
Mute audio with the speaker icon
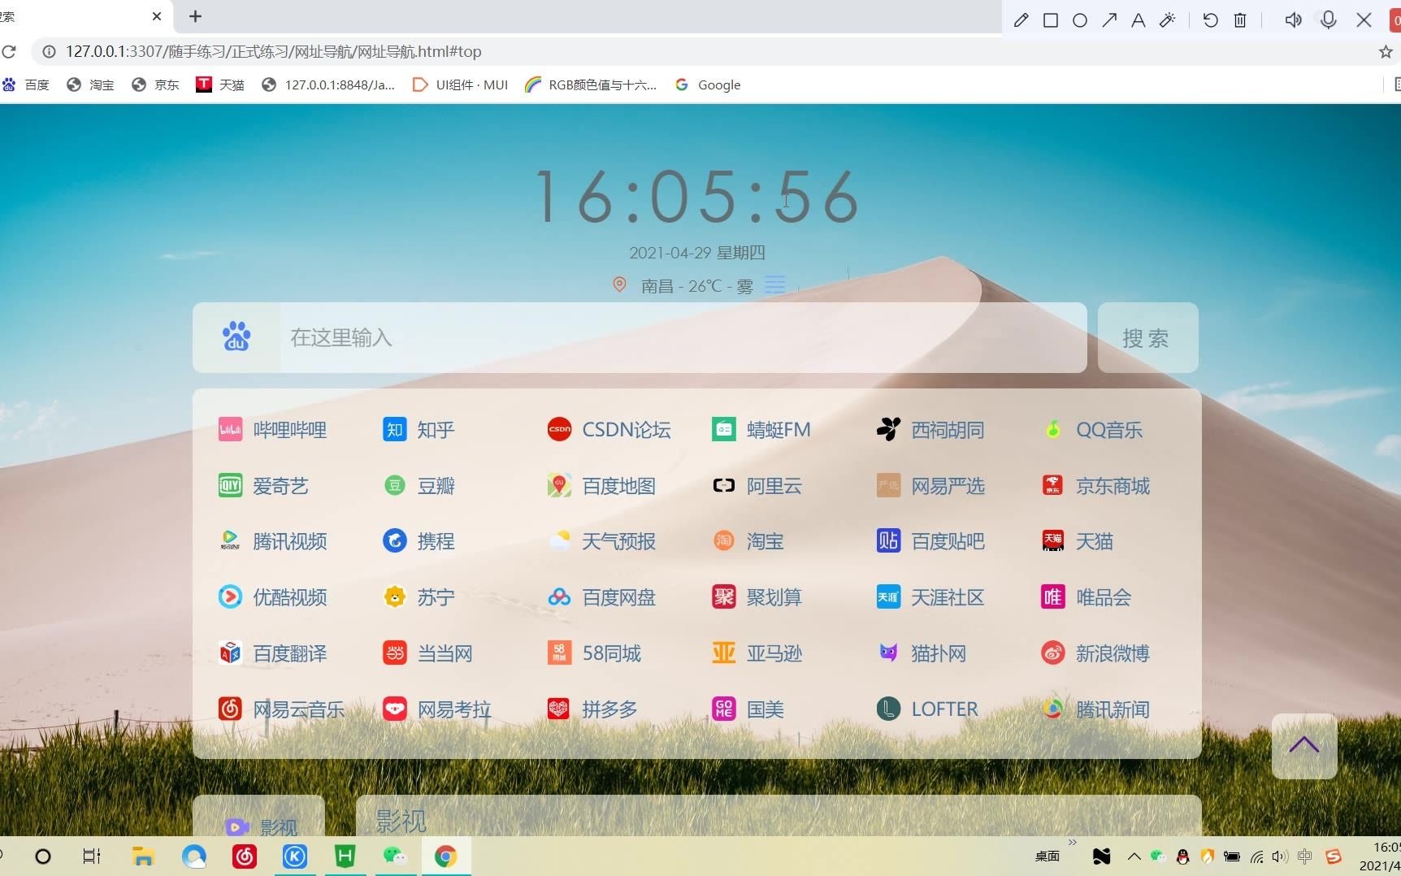(x=1294, y=20)
